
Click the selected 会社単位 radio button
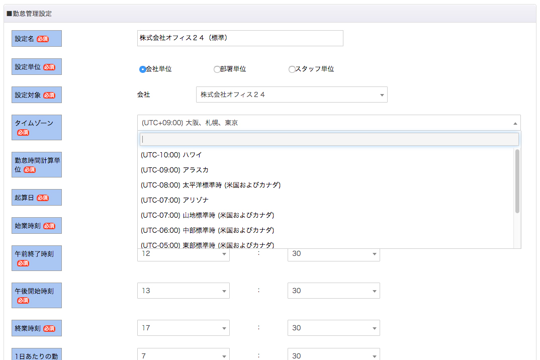[x=143, y=69]
